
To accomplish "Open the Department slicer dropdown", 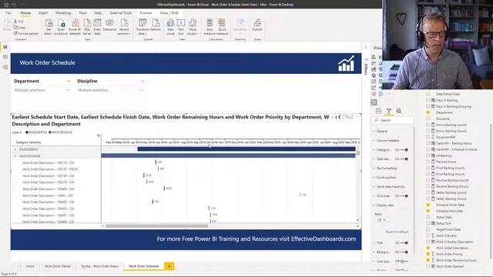I will (x=67, y=90).
